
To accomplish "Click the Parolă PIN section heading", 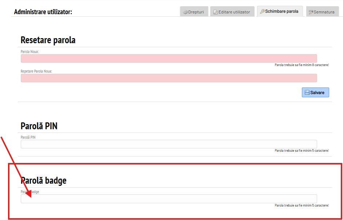I will (x=39, y=126).
